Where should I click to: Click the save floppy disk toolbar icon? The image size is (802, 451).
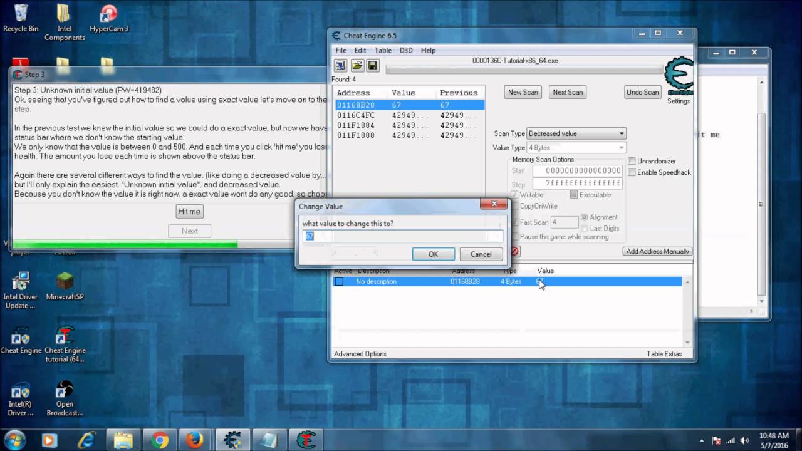[373, 65]
